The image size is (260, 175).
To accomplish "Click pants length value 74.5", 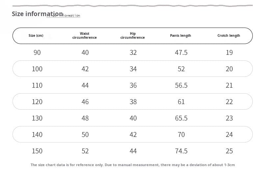I will tap(181, 151).
